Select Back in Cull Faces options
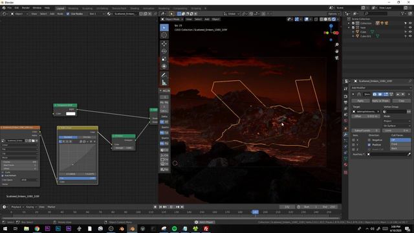 [400, 148]
